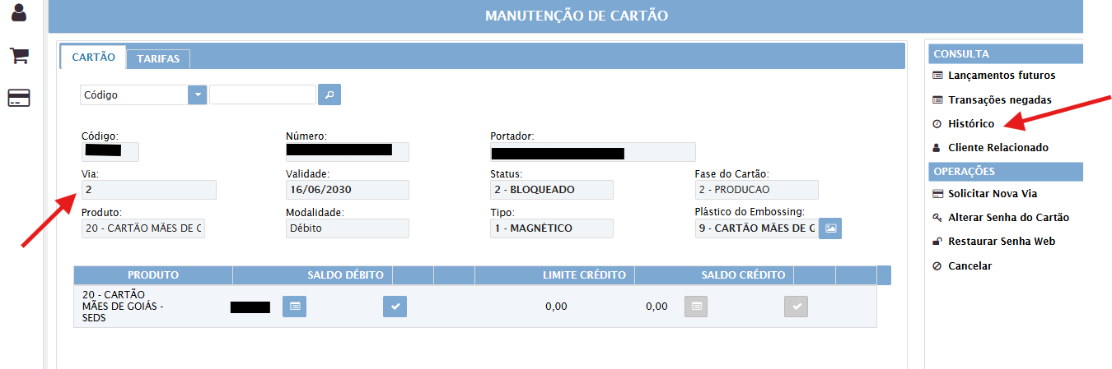Screen dimensions: 1112x369
Task: Select the CARTÃO tab
Action: [93, 58]
